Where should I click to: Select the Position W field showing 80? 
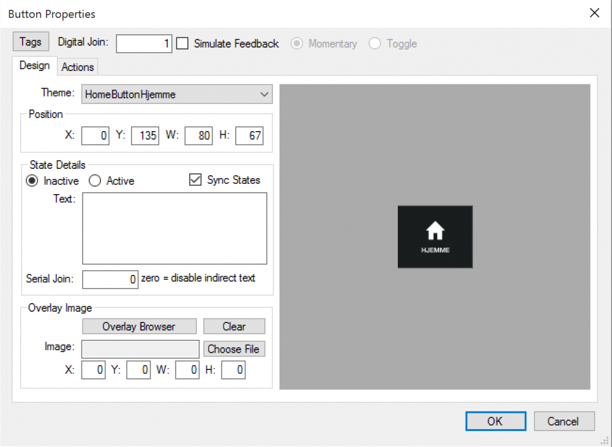[x=198, y=135]
